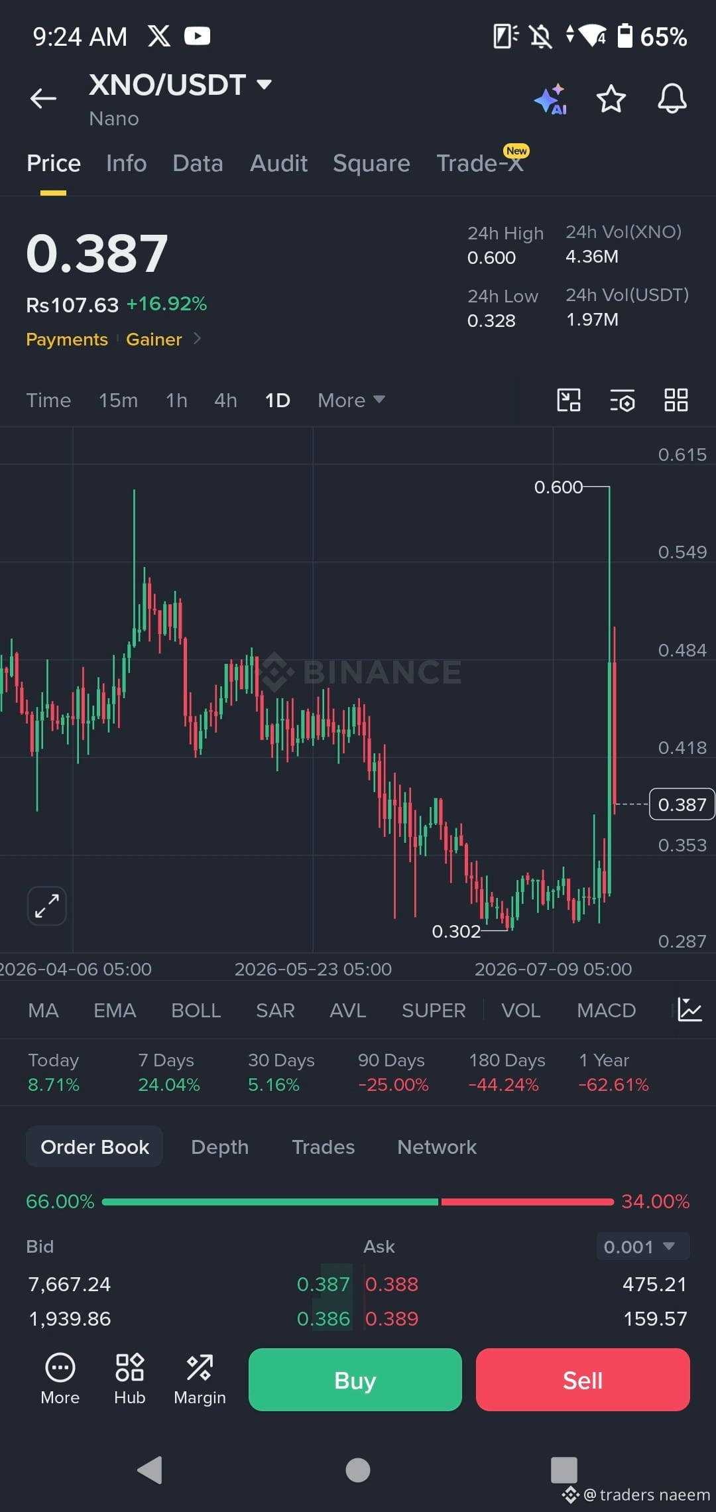Open the More intervals dropdown
716x1512 pixels.
coord(351,401)
